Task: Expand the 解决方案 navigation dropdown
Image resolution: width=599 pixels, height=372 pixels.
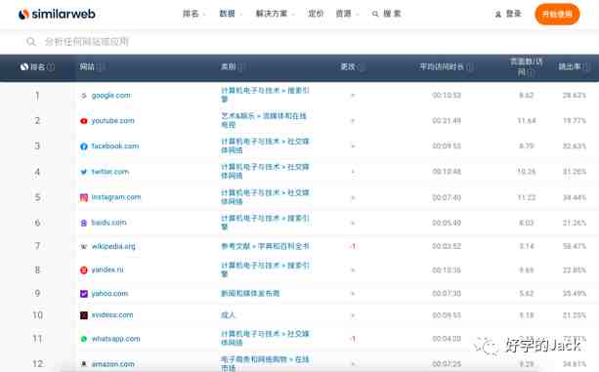Action: click(x=275, y=14)
